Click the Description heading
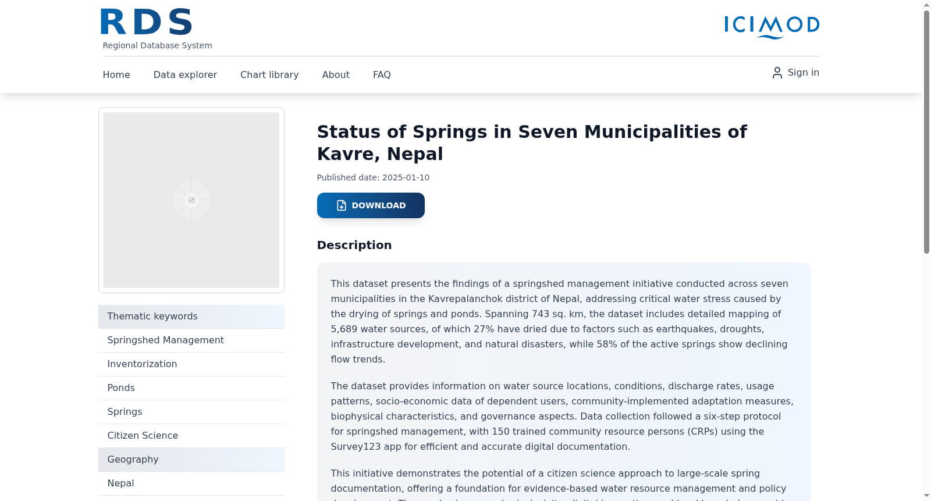This screenshot has width=931, height=501. tap(354, 245)
